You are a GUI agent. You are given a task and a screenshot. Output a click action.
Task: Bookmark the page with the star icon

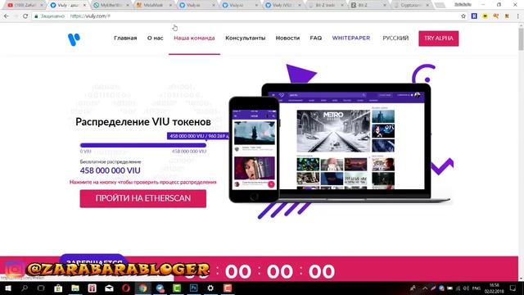pyautogui.click(x=463, y=16)
